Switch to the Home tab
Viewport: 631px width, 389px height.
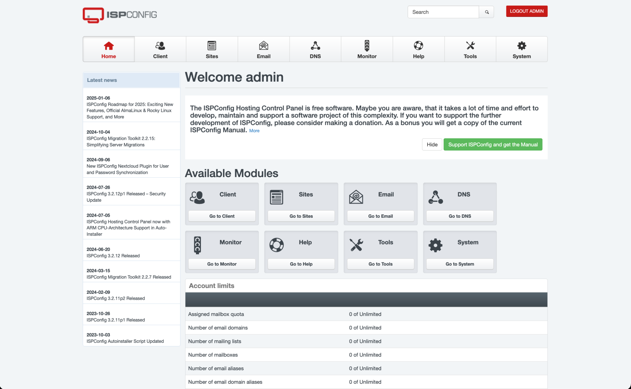pos(108,49)
